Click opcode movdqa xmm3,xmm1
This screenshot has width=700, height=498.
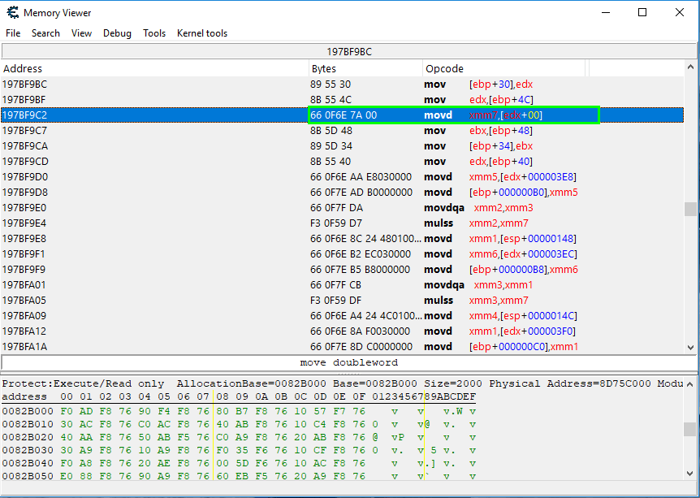(478, 284)
